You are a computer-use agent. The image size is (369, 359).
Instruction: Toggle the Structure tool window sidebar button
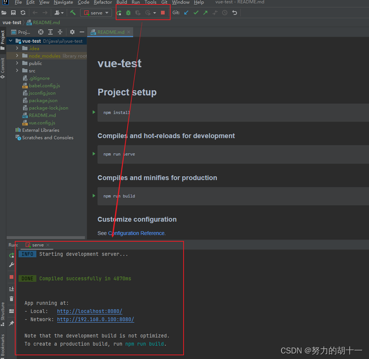tap(3, 314)
